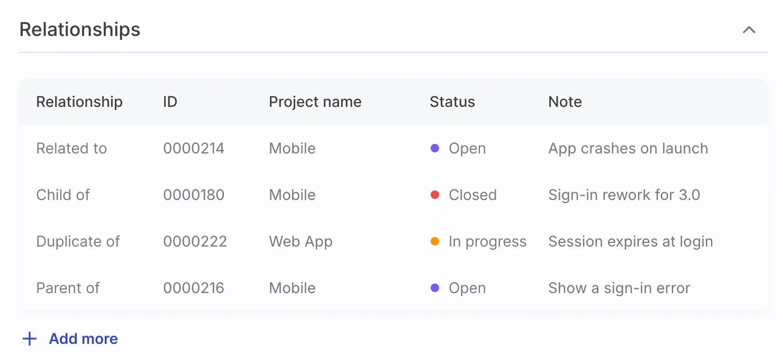
Task: Click the Note column header
Action: tap(565, 102)
